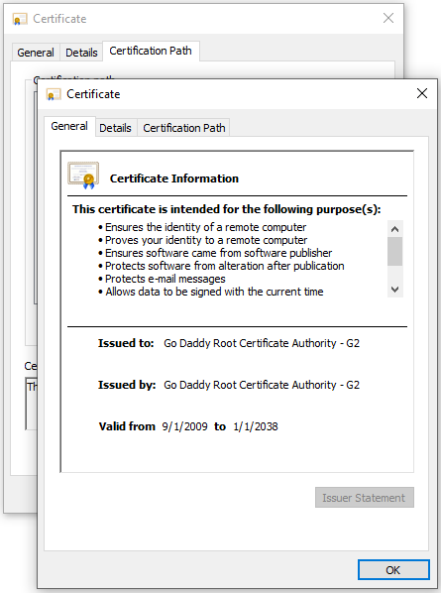Select Certification Path tab in the back window
441x593 pixels.
151,51
